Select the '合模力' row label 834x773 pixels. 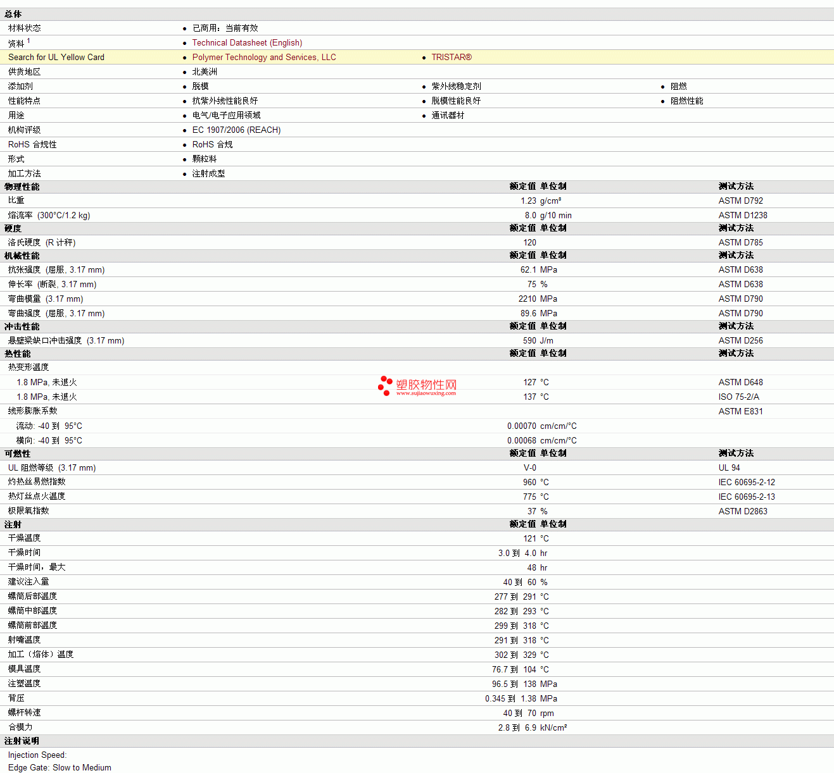20,727
